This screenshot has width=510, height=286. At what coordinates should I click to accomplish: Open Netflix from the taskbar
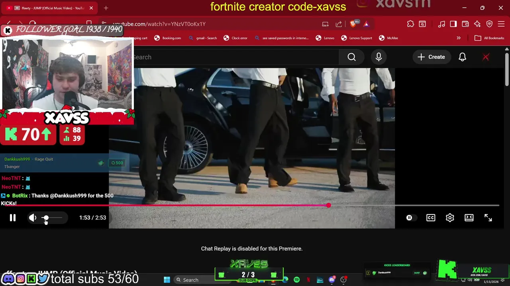pyautogui.click(x=308, y=280)
